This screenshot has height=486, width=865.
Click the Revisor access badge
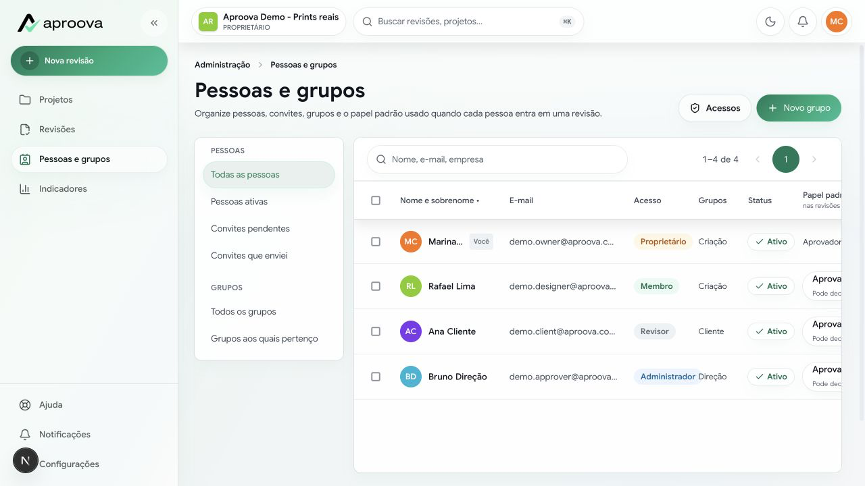[x=654, y=331]
